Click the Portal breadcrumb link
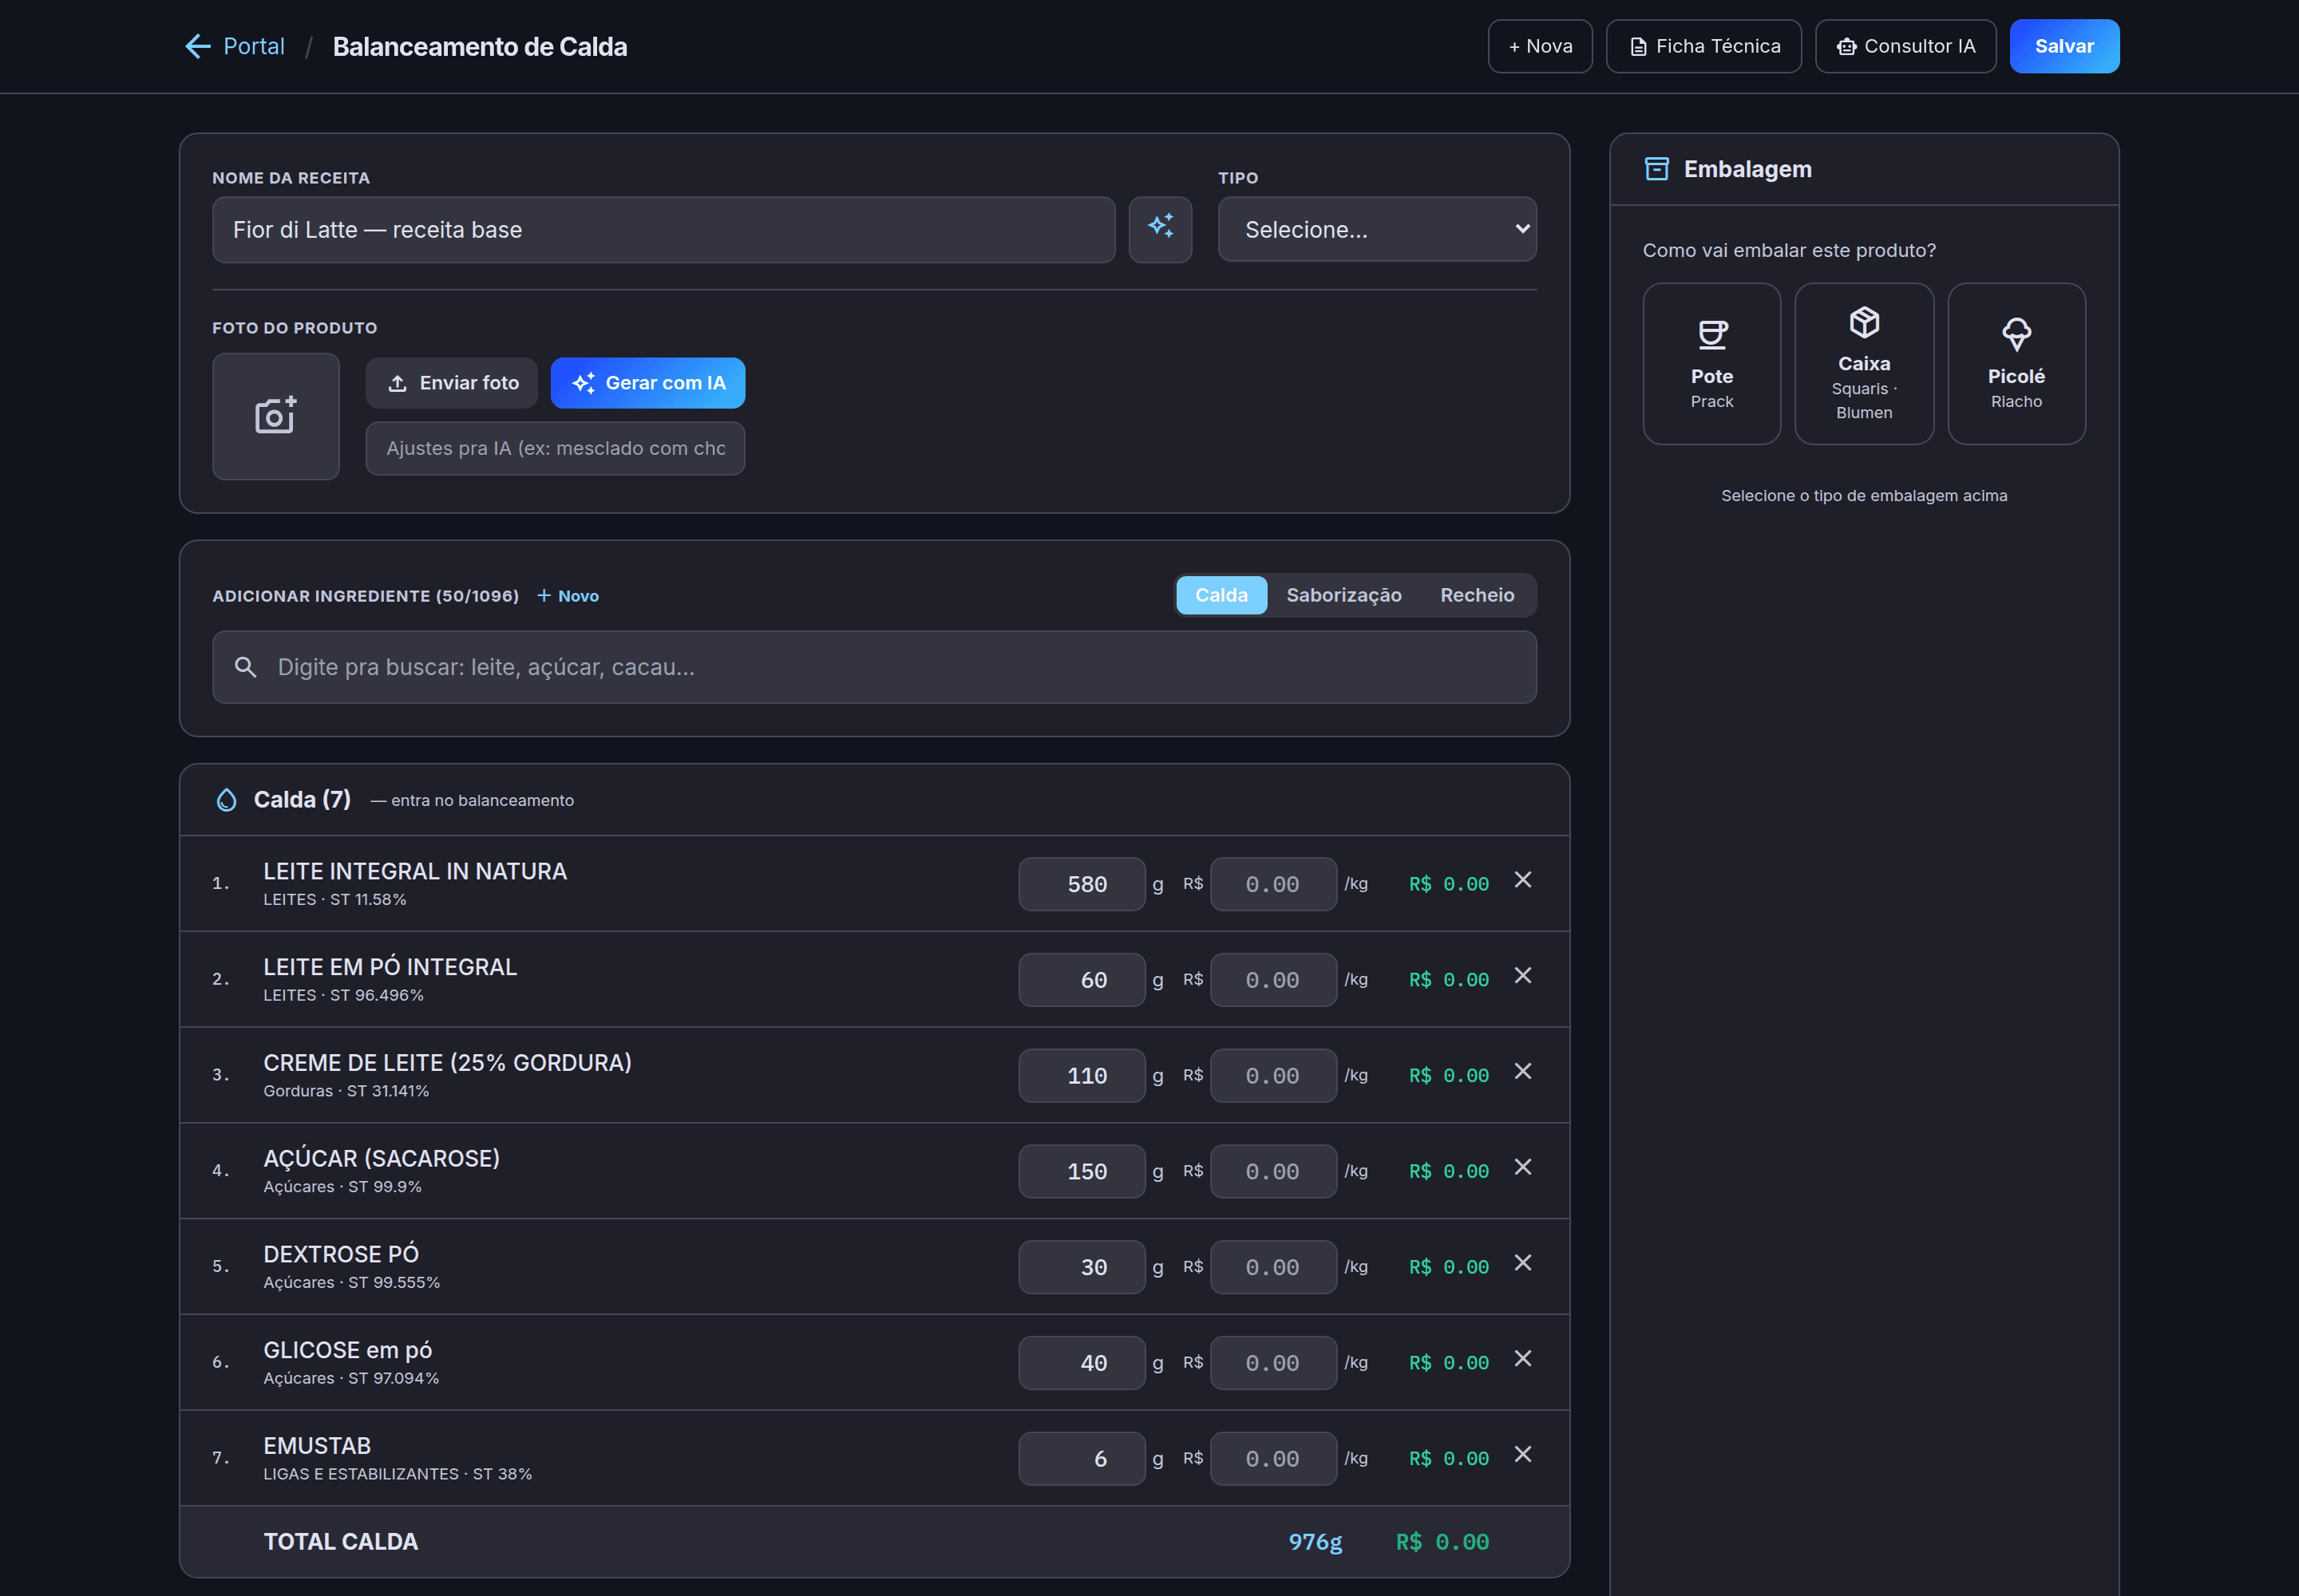 (x=253, y=46)
